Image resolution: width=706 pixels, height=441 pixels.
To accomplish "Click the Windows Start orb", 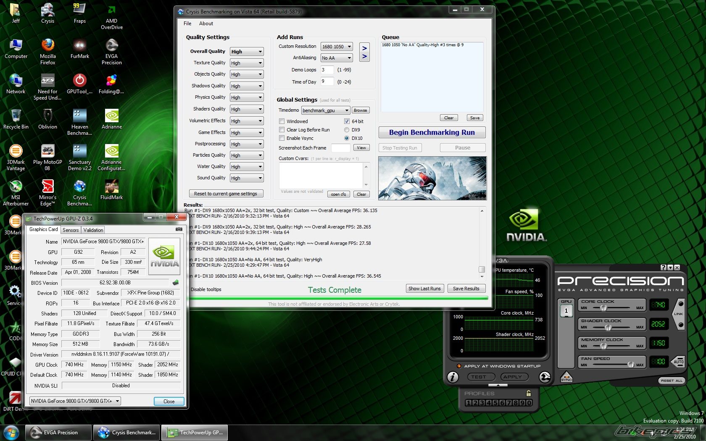I will [x=11, y=432].
